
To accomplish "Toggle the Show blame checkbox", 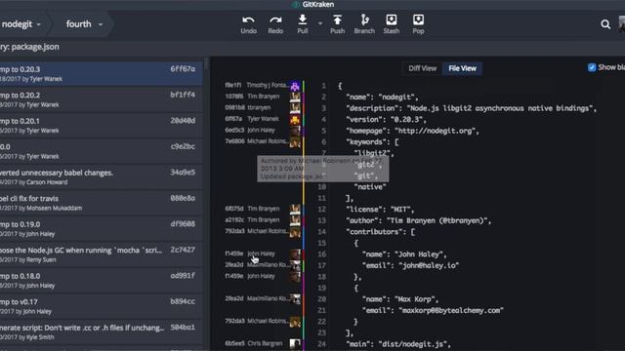I will [x=592, y=67].
